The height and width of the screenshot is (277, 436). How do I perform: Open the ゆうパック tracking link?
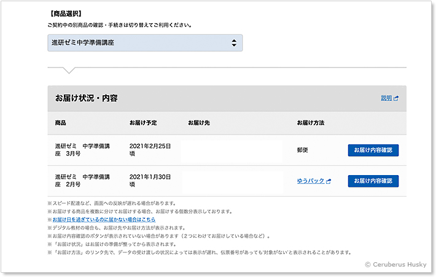pos(311,181)
